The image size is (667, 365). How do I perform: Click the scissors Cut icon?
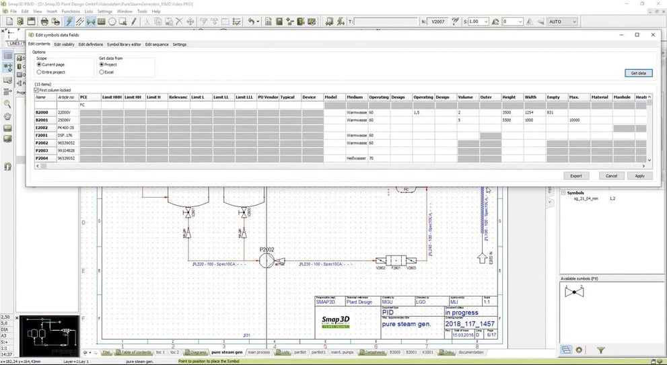pyautogui.click(x=147, y=22)
